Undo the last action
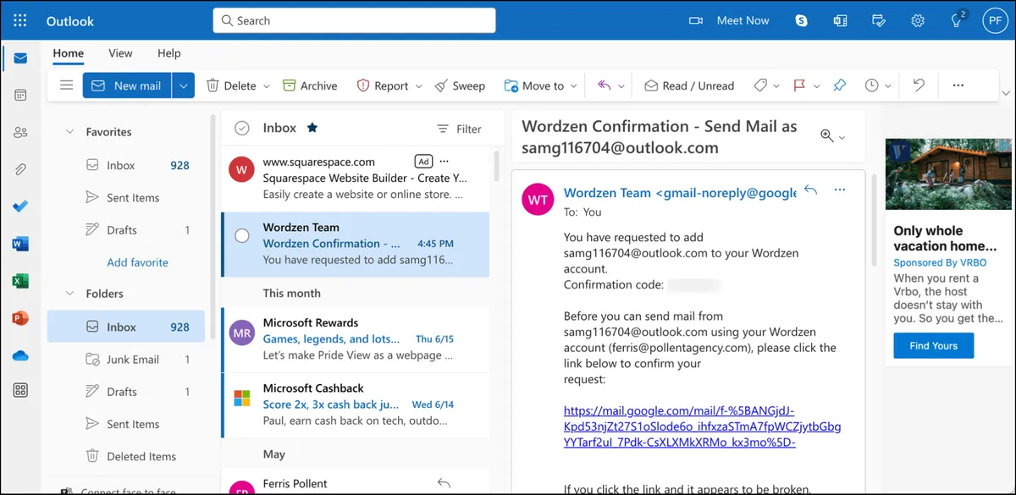This screenshot has width=1016, height=495. 919,85
